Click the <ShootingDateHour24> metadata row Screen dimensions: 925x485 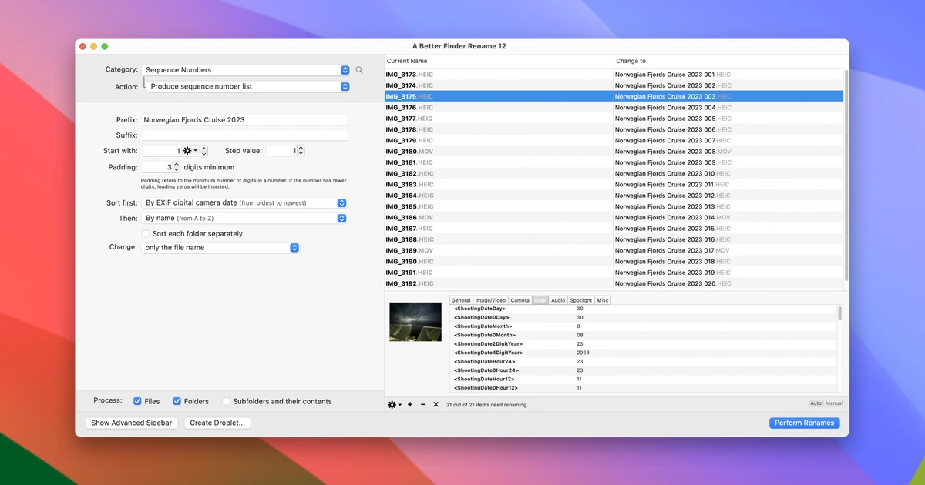pyautogui.click(x=644, y=361)
